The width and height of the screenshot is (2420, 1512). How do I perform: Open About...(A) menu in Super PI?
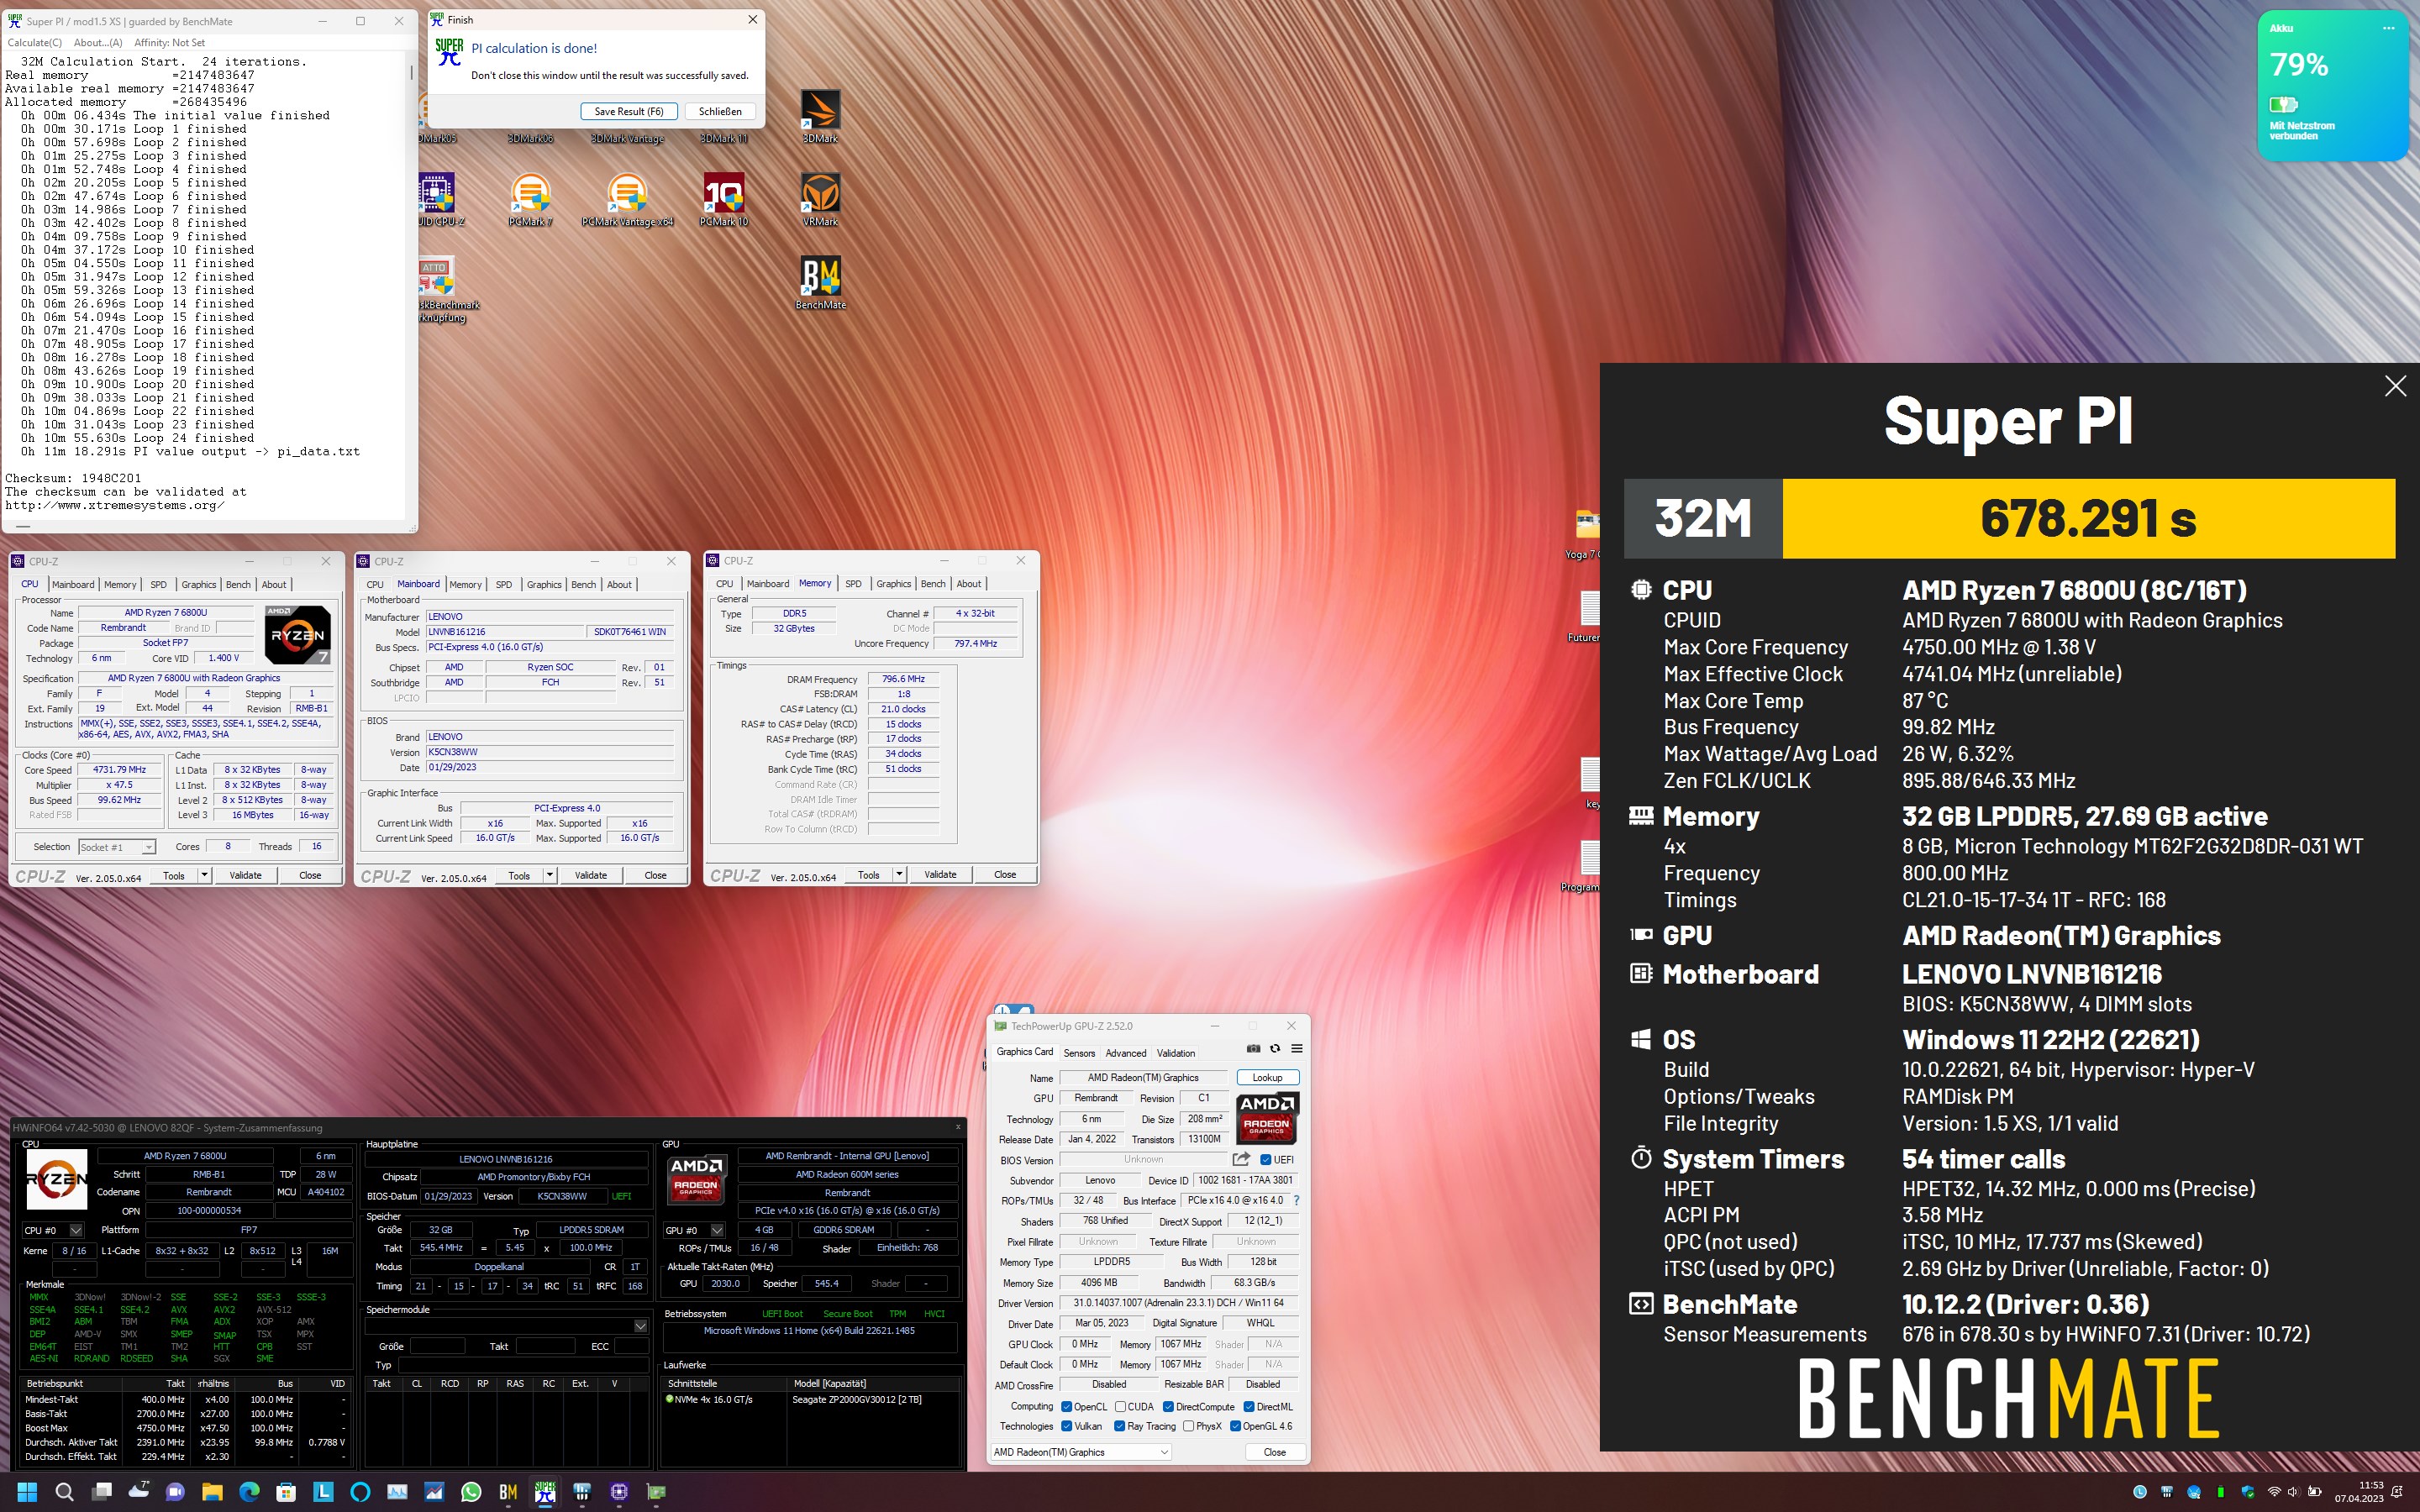(98, 43)
